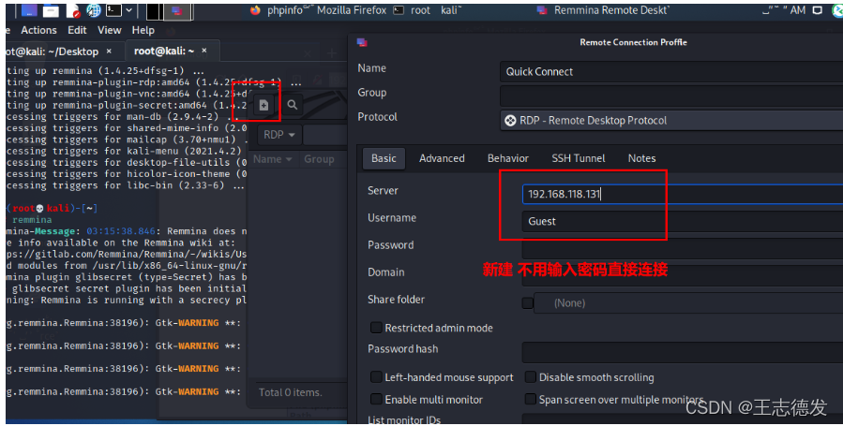Switch to the Behavior tab
This screenshot has width=843, height=426.
[508, 158]
